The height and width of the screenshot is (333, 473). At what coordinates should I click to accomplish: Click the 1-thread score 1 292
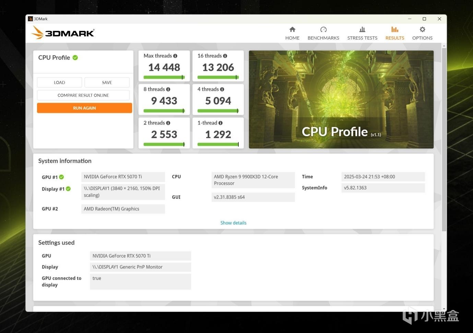point(218,135)
